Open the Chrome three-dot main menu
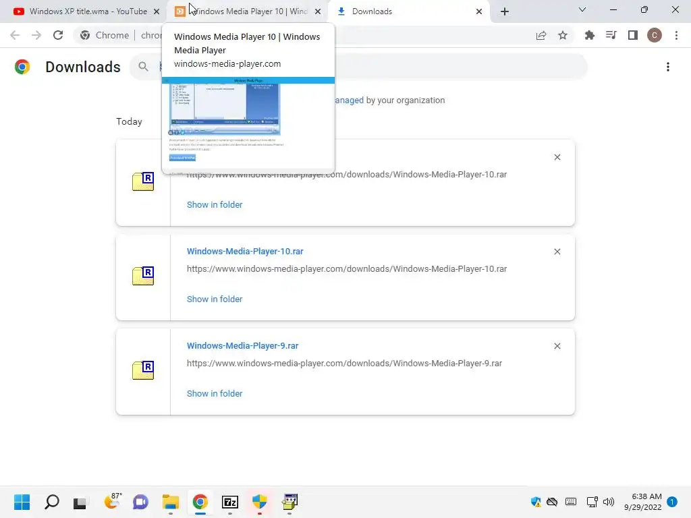Viewport: 691px width, 518px height. 676,35
